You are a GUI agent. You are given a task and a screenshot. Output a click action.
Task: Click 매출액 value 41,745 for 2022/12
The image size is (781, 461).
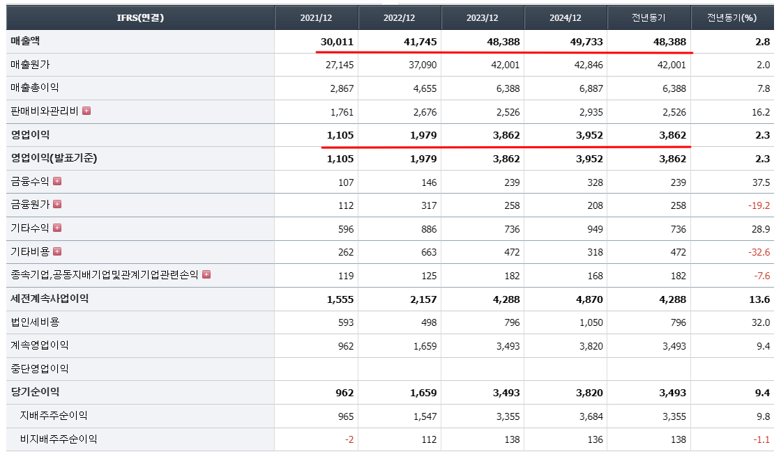coord(420,42)
